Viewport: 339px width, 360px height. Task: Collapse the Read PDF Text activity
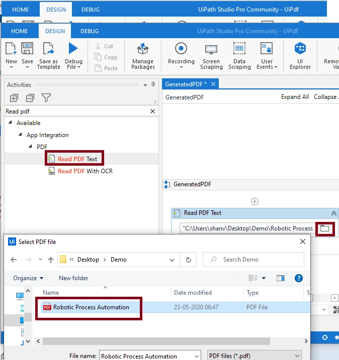(333, 213)
